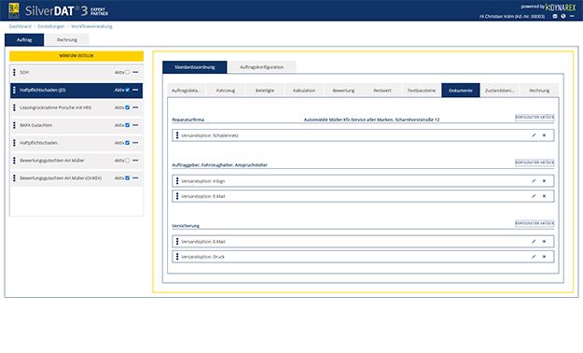Open options for Leasingrücknahme Porsche mit HEK
This screenshot has height=353, width=583.
point(135,107)
